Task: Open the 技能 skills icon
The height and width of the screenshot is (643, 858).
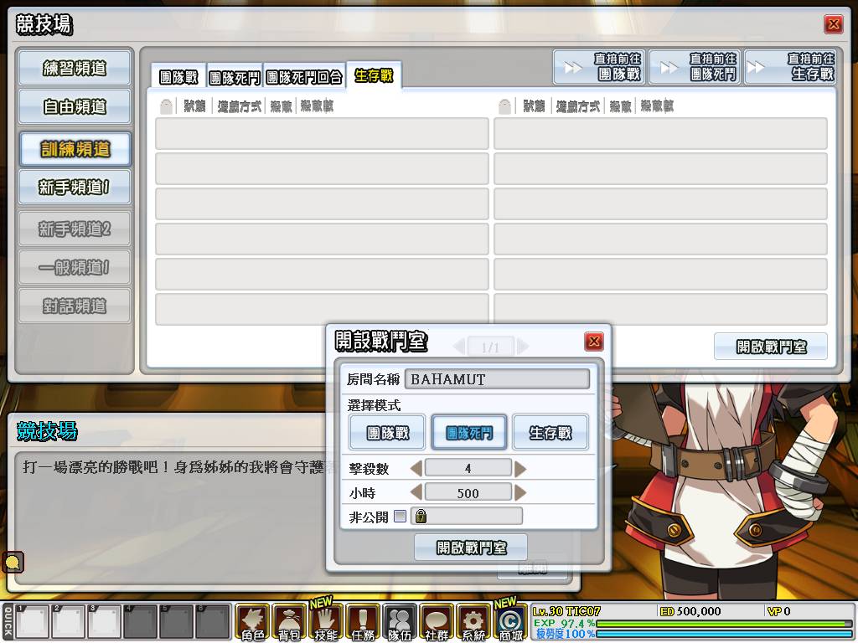Action: pyautogui.click(x=325, y=621)
